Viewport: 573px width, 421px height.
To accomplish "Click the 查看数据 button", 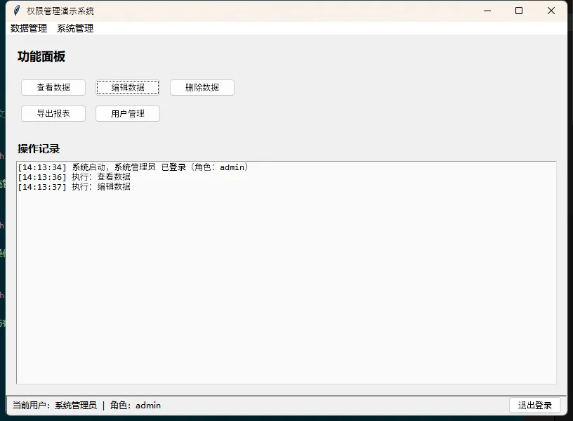I will (53, 88).
